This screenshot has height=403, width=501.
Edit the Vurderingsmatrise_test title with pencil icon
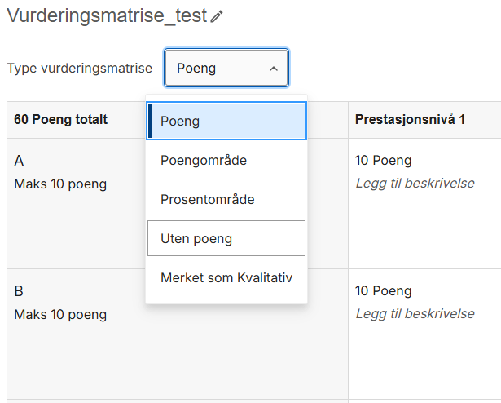point(217,16)
